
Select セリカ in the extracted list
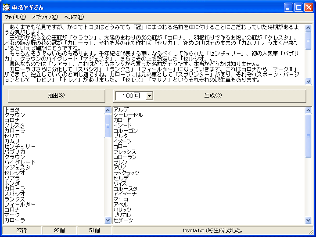tap(12, 136)
